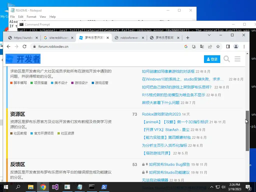Open topic 麻烦大家看下什么问题
This screenshot has height=192, width=256.
pos(161,103)
